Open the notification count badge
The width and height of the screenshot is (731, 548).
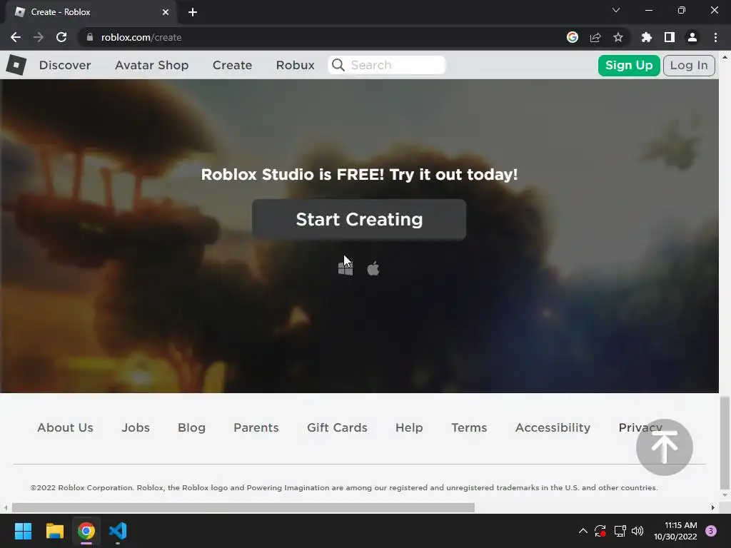coord(711,531)
